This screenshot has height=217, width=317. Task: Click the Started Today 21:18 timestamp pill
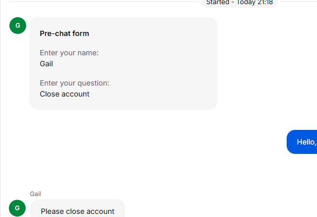(240, 3)
